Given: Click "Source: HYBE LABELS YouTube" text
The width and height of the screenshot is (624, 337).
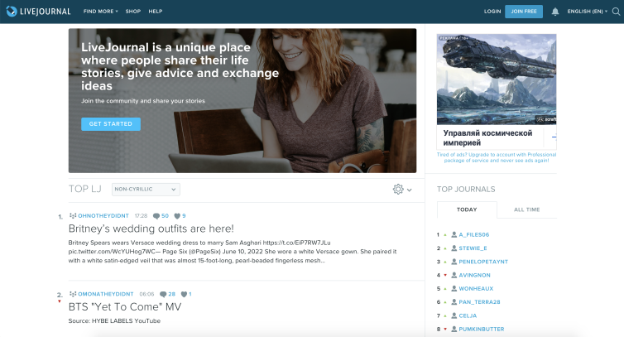Looking at the screenshot, I should click(114, 320).
